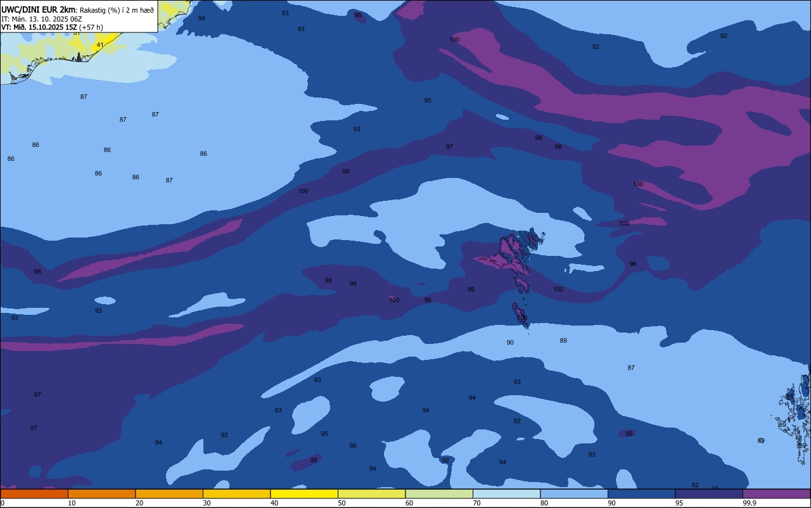Image resolution: width=811 pixels, height=508 pixels.
Task: Pick the amber 20–30 legend swatch
Action: 169,493
